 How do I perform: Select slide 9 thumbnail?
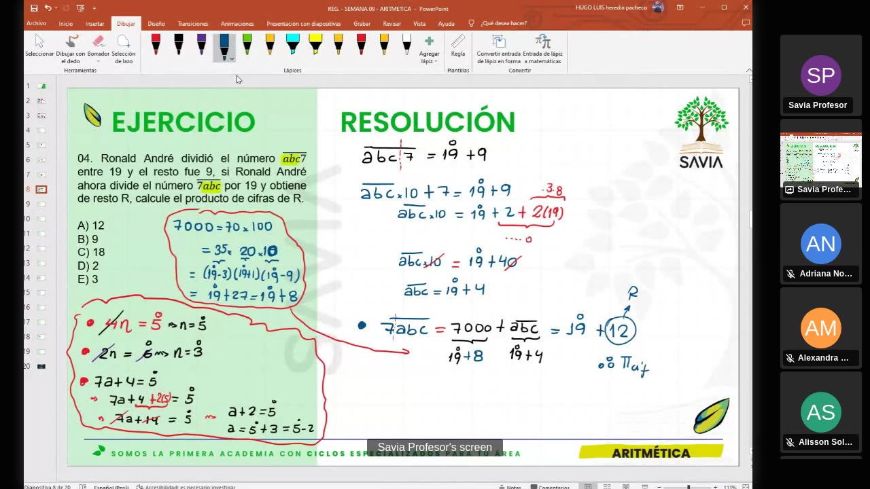point(41,204)
